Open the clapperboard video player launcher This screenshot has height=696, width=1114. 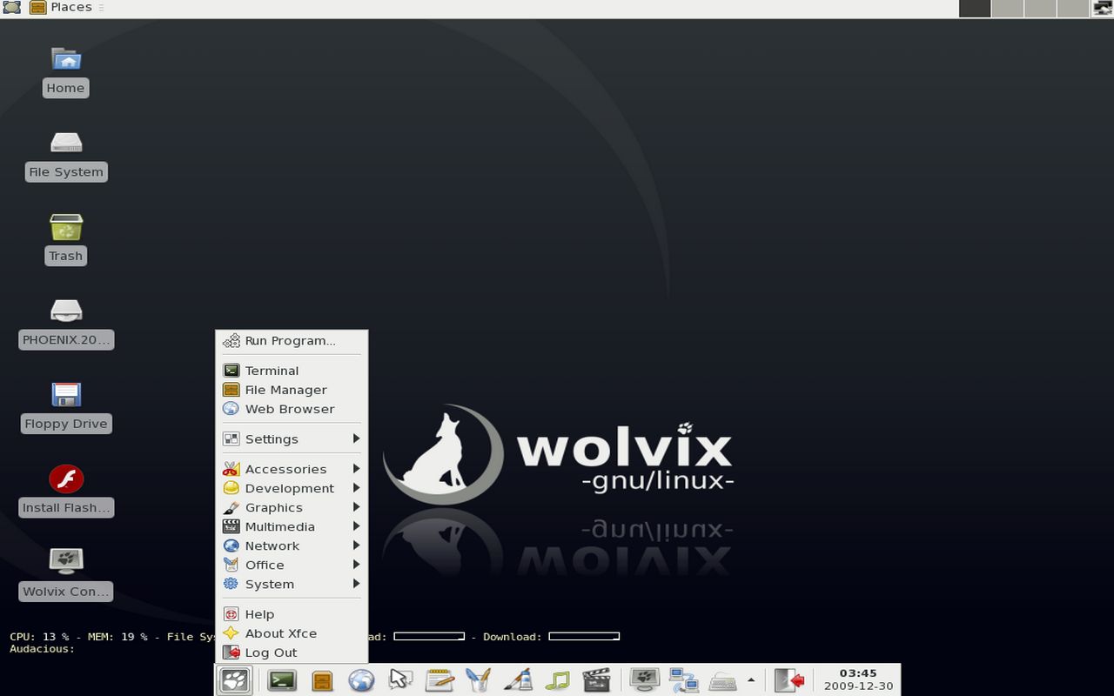coord(596,680)
